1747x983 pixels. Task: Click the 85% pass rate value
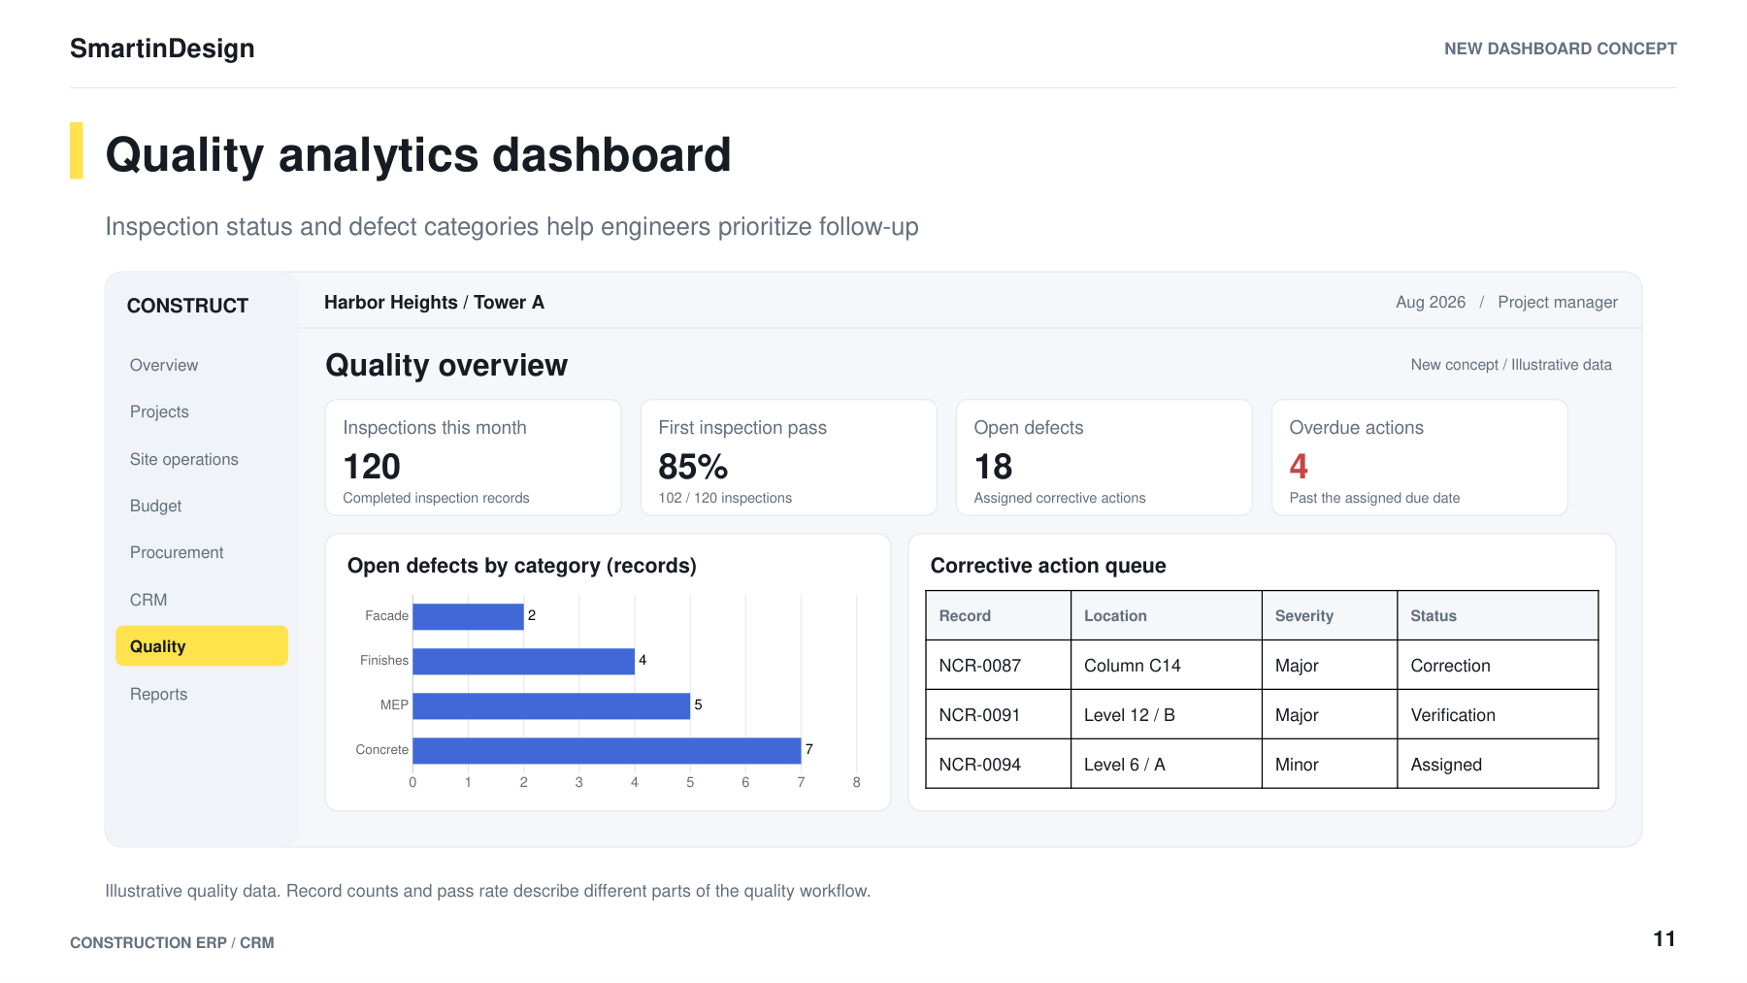pyautogui.click(x=693, y=467)
